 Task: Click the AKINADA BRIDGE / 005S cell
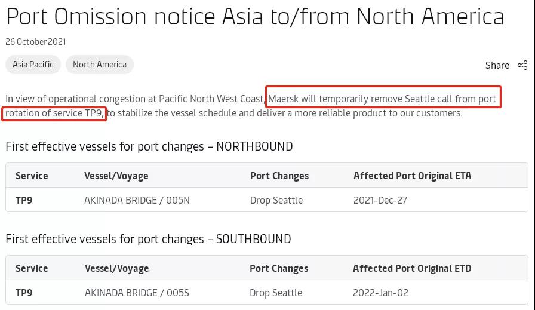point(137,293)
